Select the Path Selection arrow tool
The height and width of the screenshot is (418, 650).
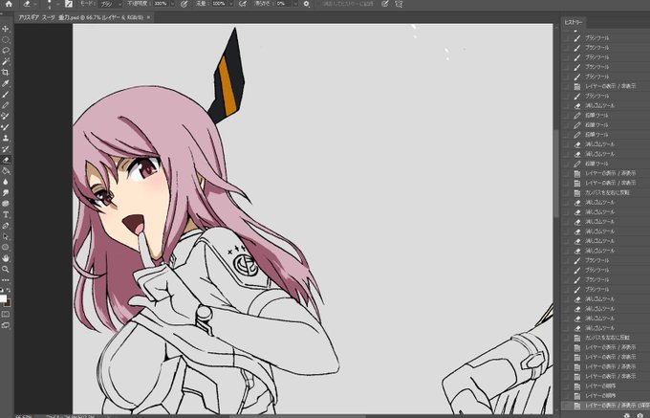[6, 236]
